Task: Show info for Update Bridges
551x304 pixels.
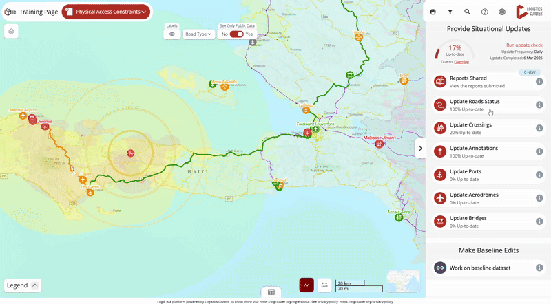Action: tap(539, 221)
